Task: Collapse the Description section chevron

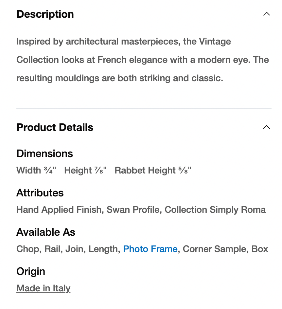Action: pyautogui.click(x=267, y=14)
